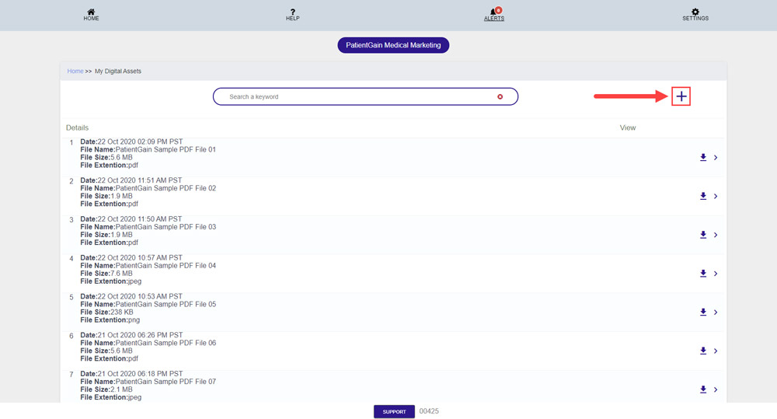This screenshot has width=777, height=419.
Task: Open the Alerts bell icon
Action: click(x=494, y=12)
